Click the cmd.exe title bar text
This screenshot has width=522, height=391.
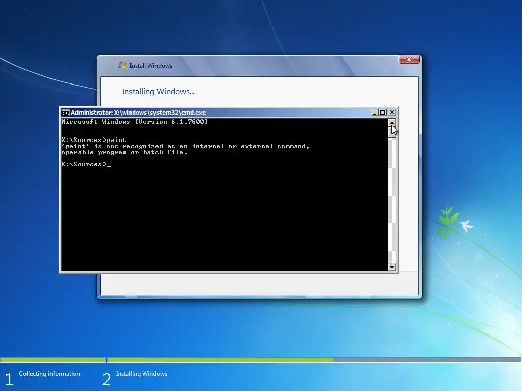pyautogui.click(x=138, y=113)
